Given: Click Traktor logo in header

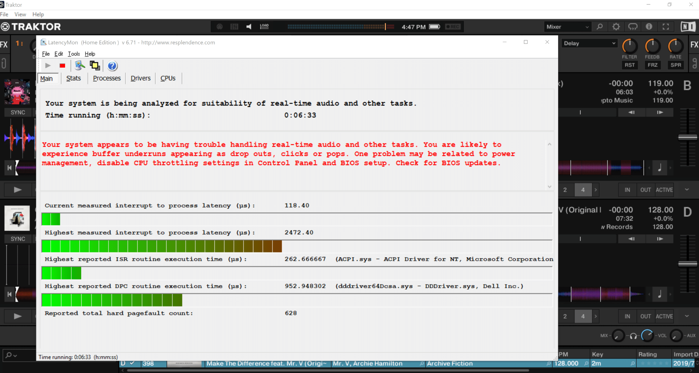Looking at the screenshot, I should point(31,27).
